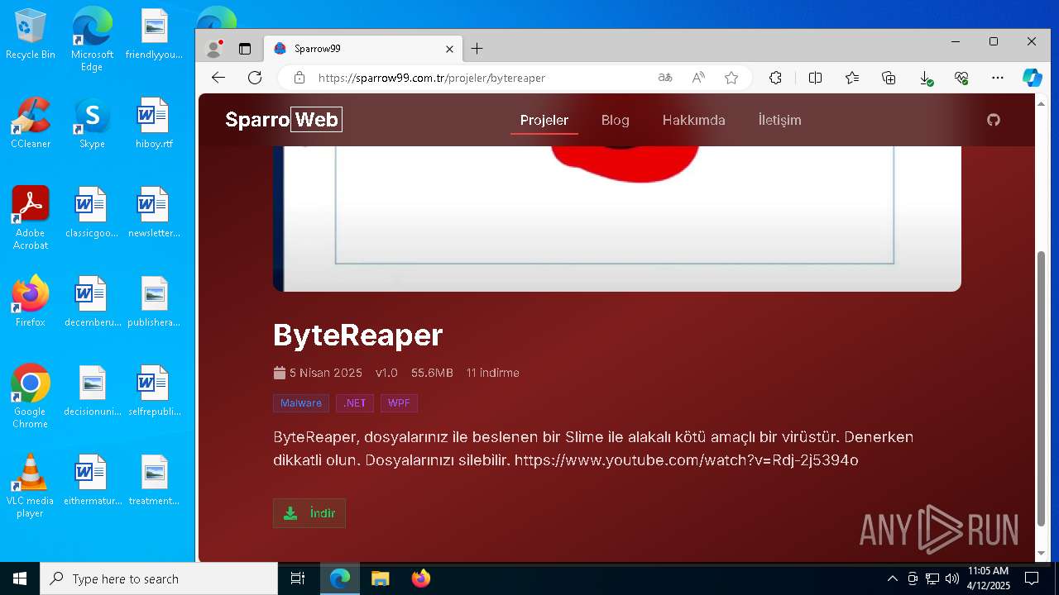1059x595 pixels.
Task: Turn on Read aloud icon in the address bar
Action: point(698,78)
